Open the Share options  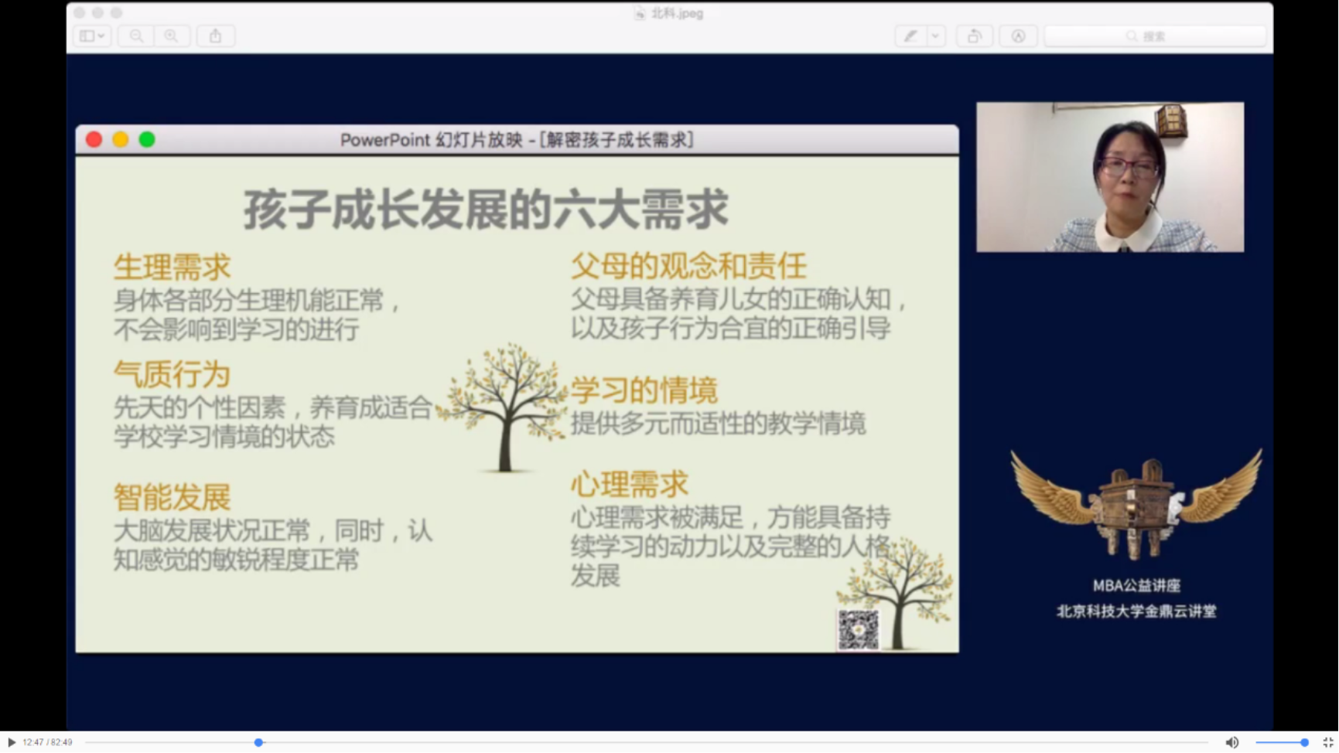[216, 36]
